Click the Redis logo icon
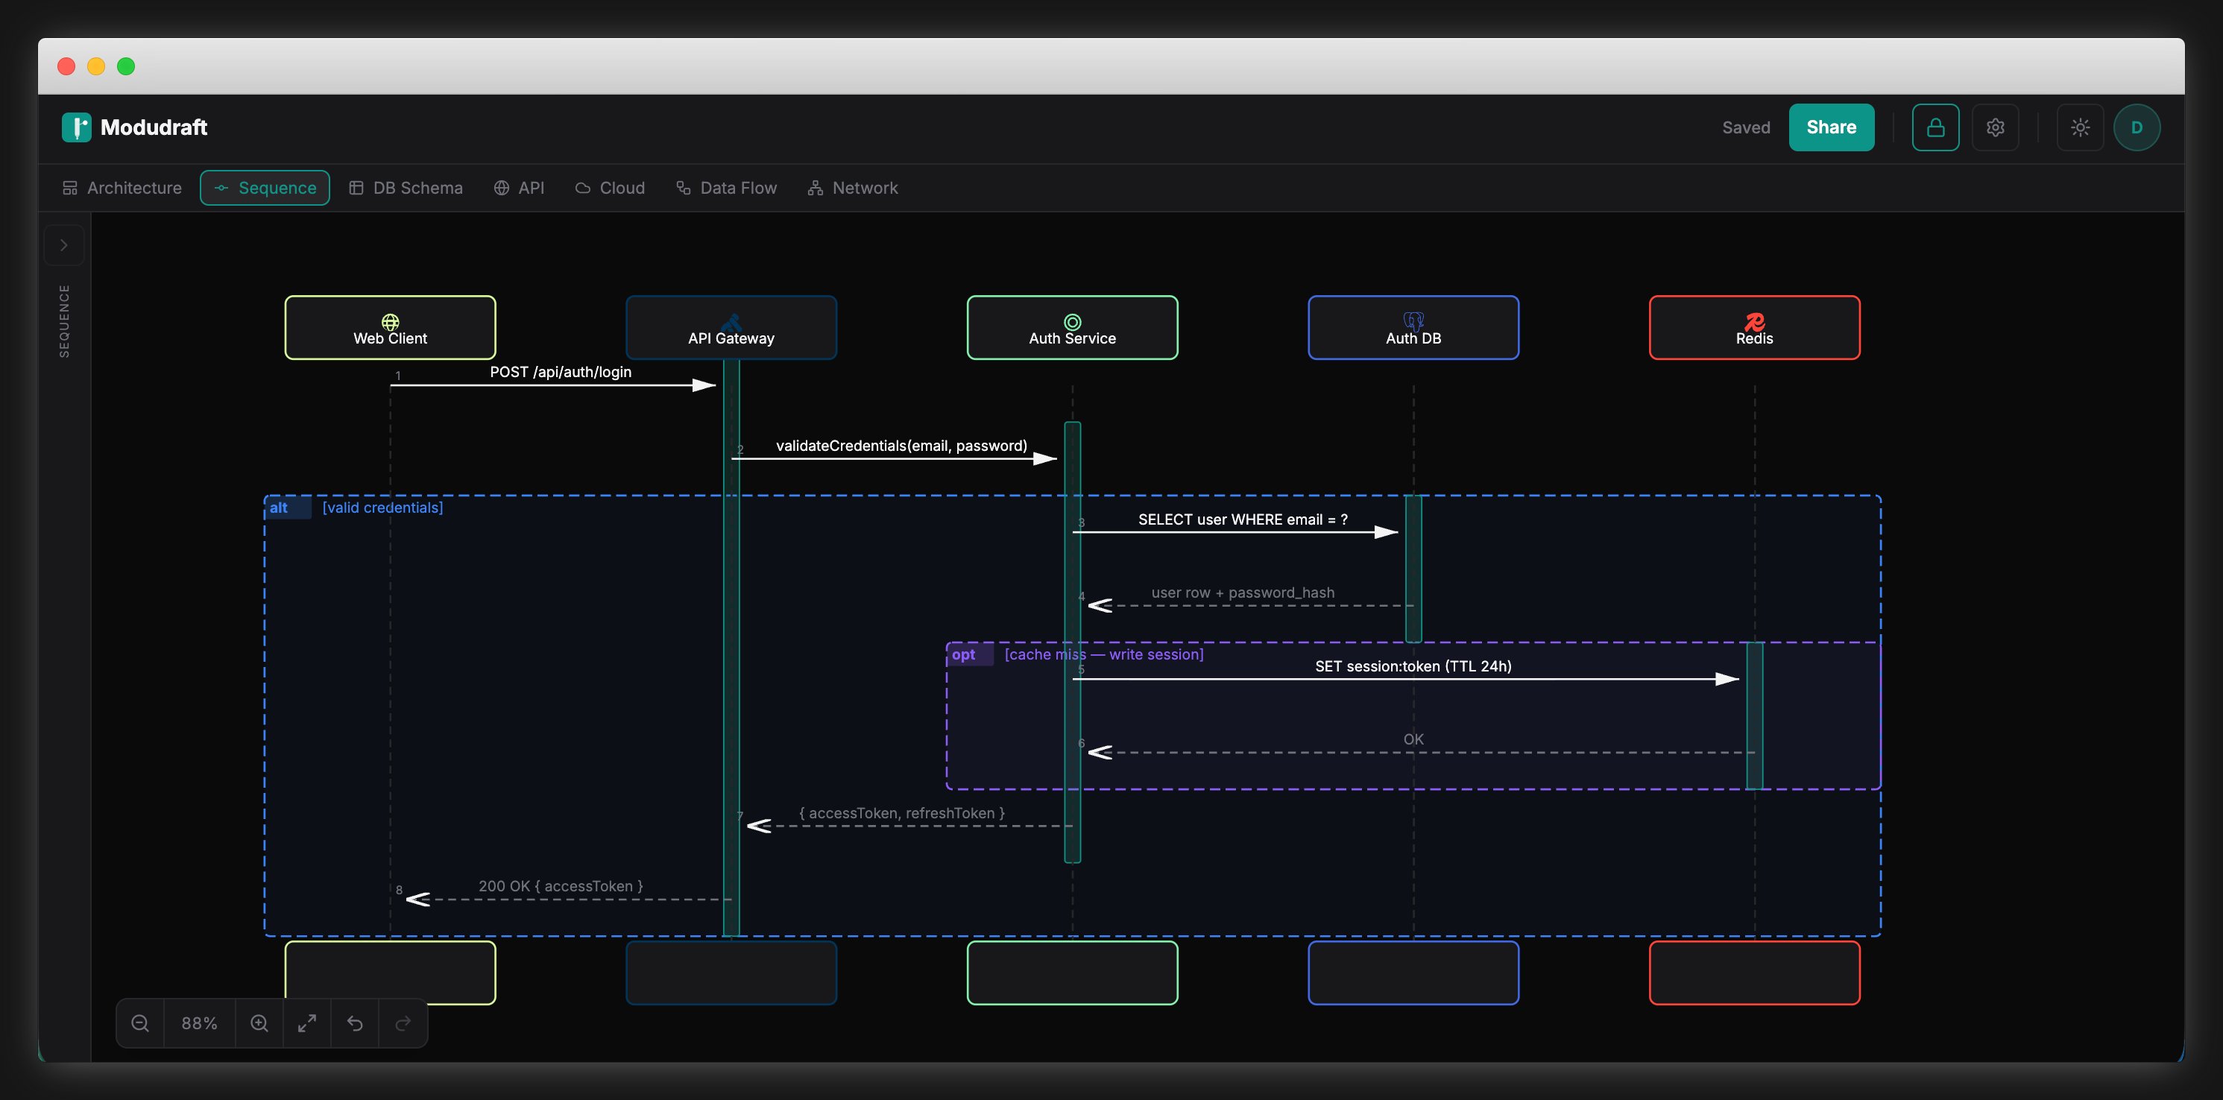 [1753, 321]
